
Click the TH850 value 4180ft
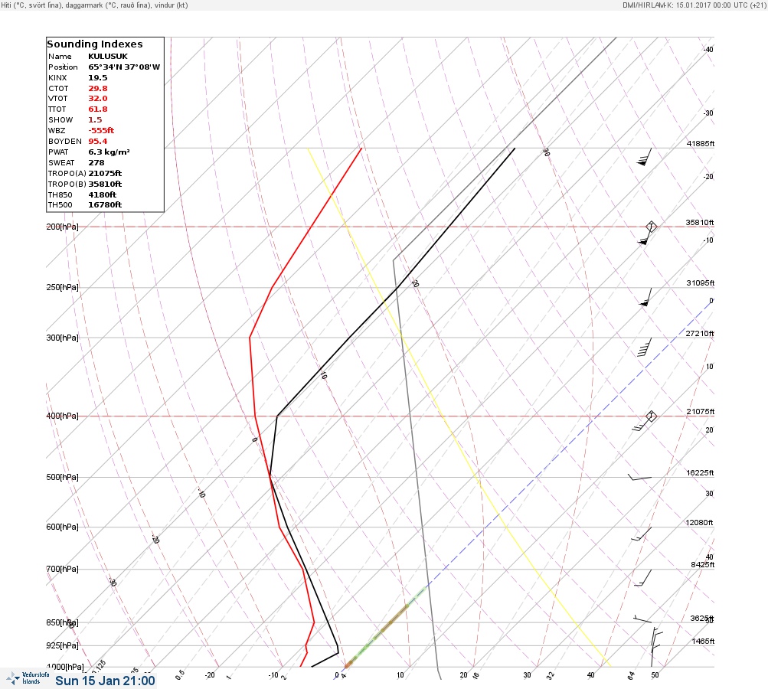[103, 195]
